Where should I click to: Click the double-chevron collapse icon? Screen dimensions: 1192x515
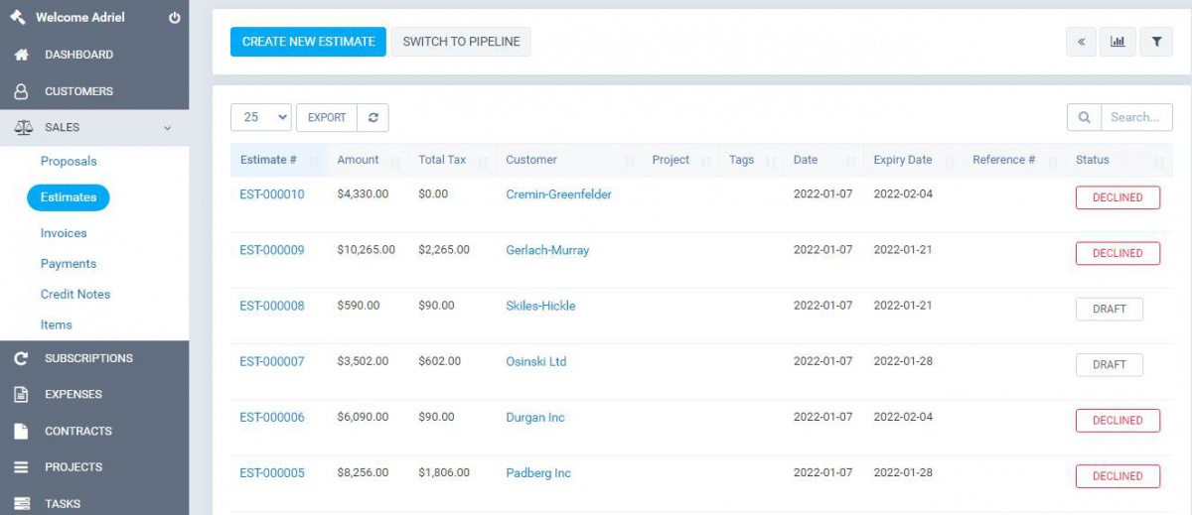pos(1081,42)
